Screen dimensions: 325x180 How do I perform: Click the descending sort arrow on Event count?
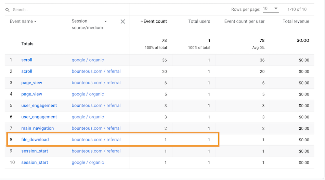pos(142,22)
